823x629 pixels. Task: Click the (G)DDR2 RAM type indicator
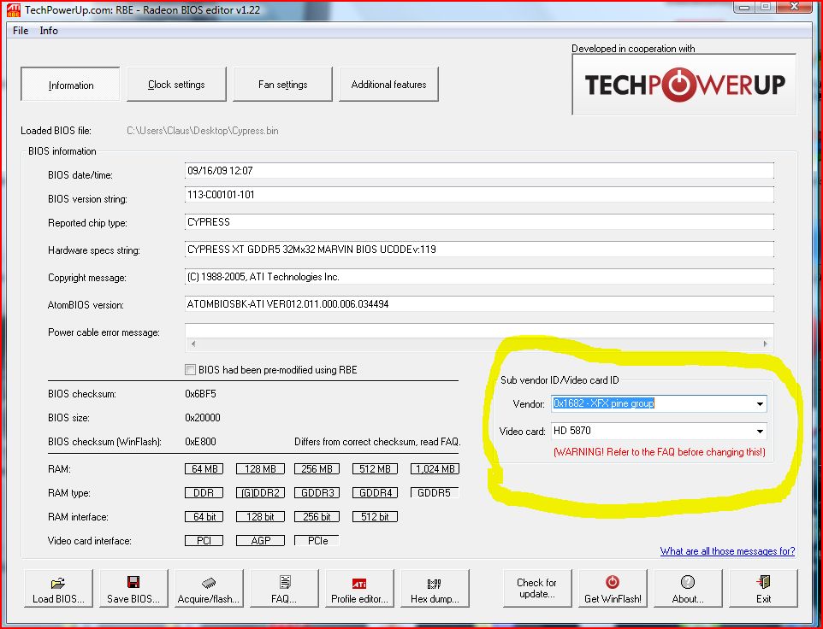[x=260, y=493]
